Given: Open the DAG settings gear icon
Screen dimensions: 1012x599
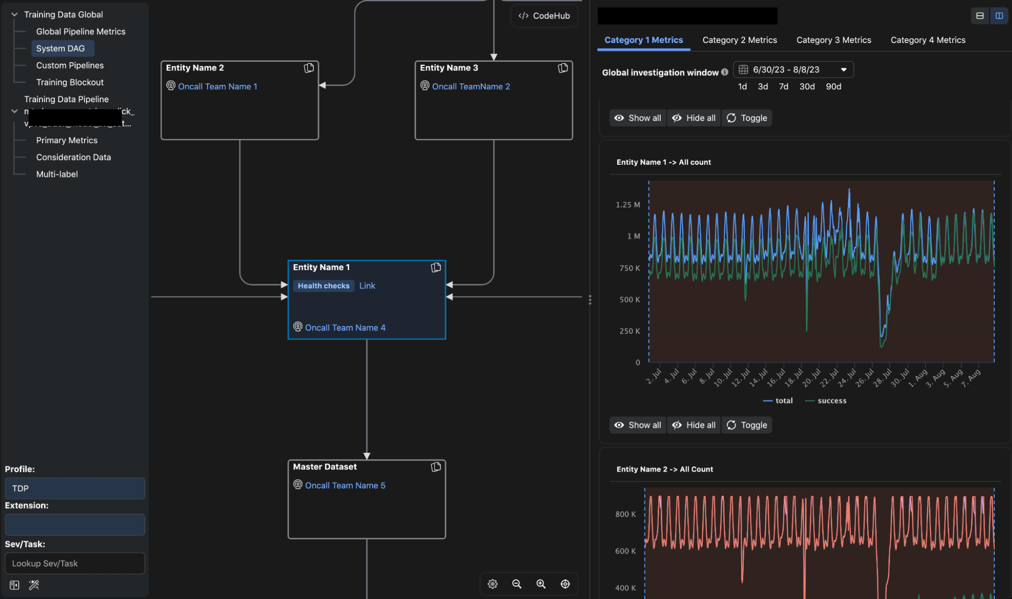Looking at the screenshot, I should click(492, 583).
